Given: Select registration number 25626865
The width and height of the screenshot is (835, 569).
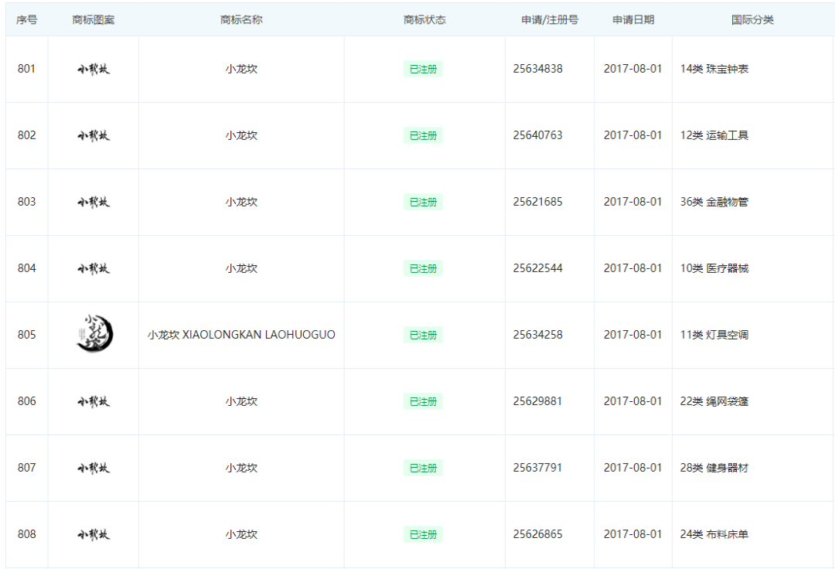Looking at the screenshot, I should [x=538, y=534].
